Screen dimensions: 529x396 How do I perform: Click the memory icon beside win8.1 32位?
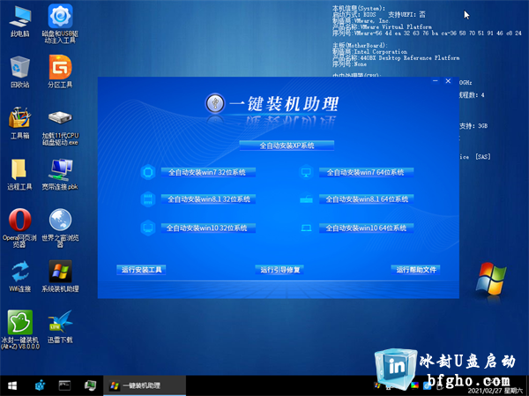coord(148,199)
